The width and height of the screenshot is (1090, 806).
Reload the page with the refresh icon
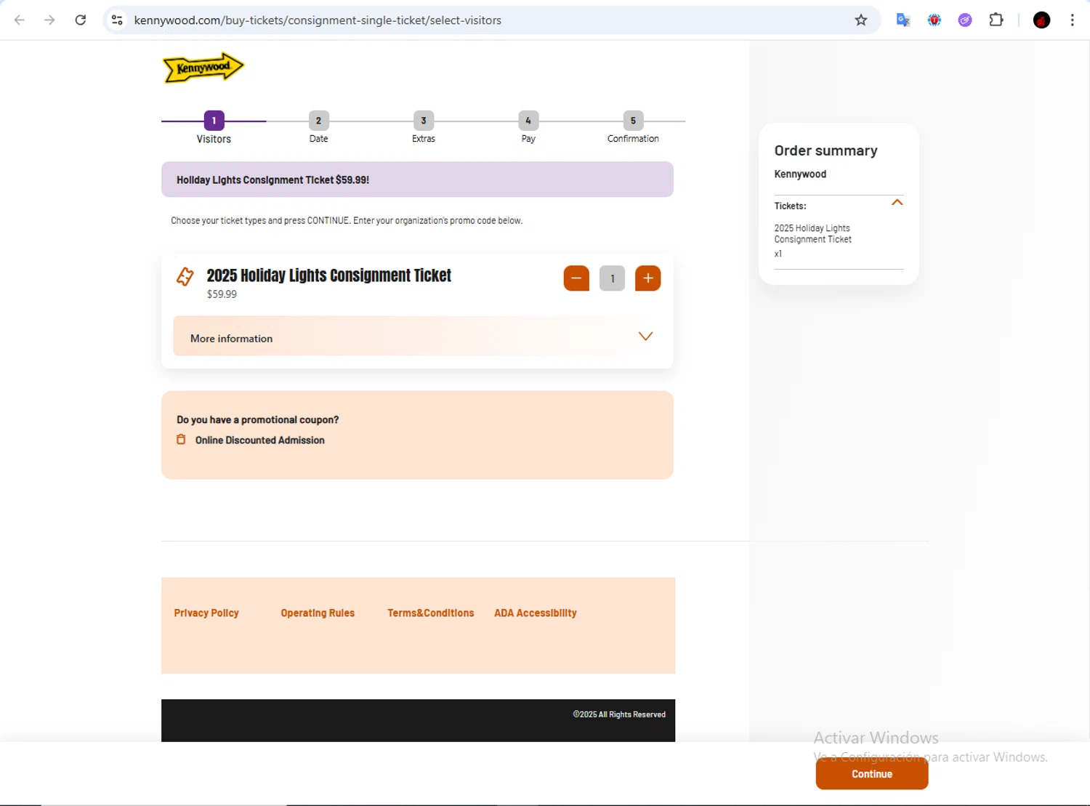81,20
